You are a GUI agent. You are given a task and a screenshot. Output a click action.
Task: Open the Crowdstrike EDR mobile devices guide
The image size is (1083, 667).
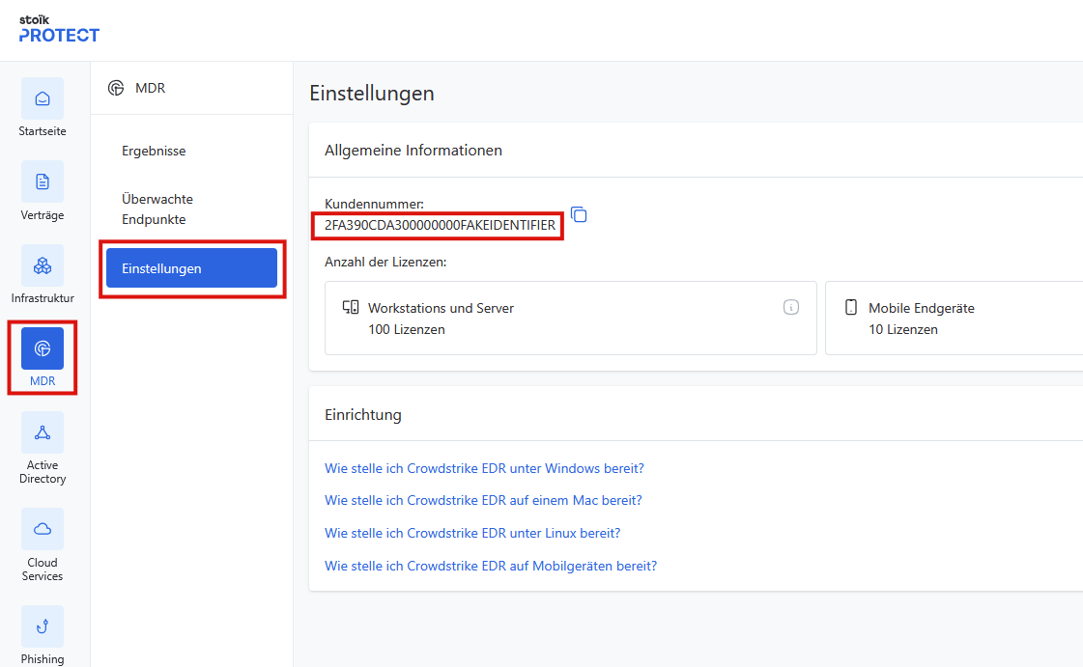tap(491, 566)
